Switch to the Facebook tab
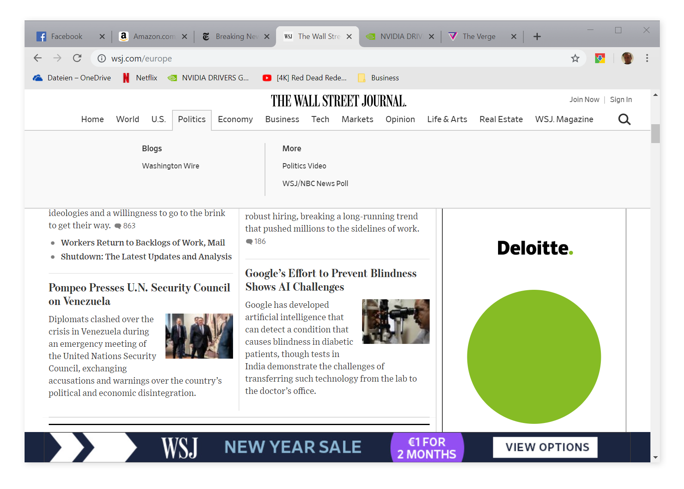Image resolution: width=684 pixels, height=489 pixels. click(67, 36)
